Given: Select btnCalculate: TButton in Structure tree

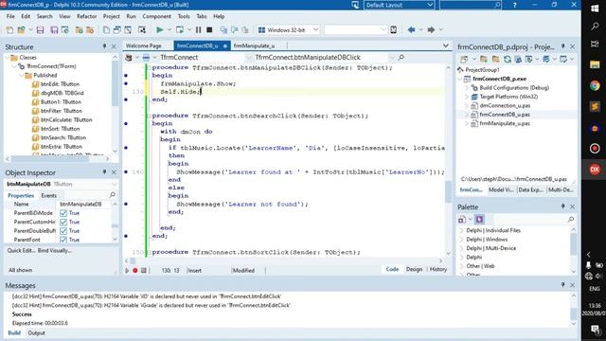Looking at the screenshot, I should tap(66, 120).
